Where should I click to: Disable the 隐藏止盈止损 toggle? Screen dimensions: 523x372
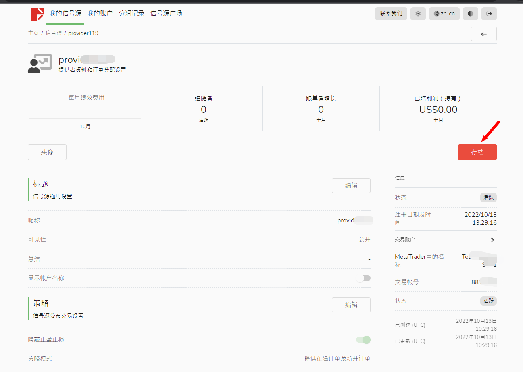click(x=363, y=340)
